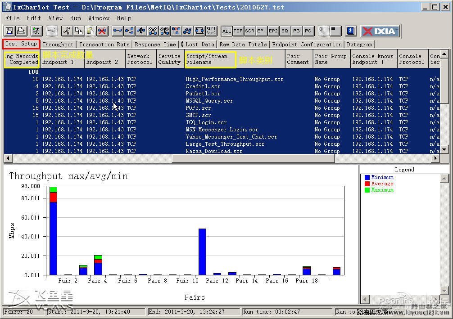Select the SMTP.scr row
Image resolution: width=453 pixels, height=319 pixels.
click(222, 115)
